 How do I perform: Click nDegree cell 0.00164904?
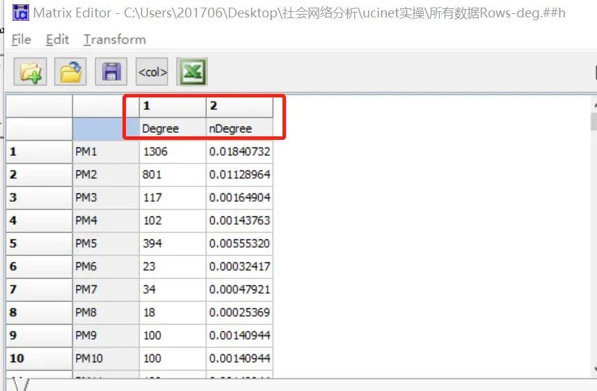point(239,198)
